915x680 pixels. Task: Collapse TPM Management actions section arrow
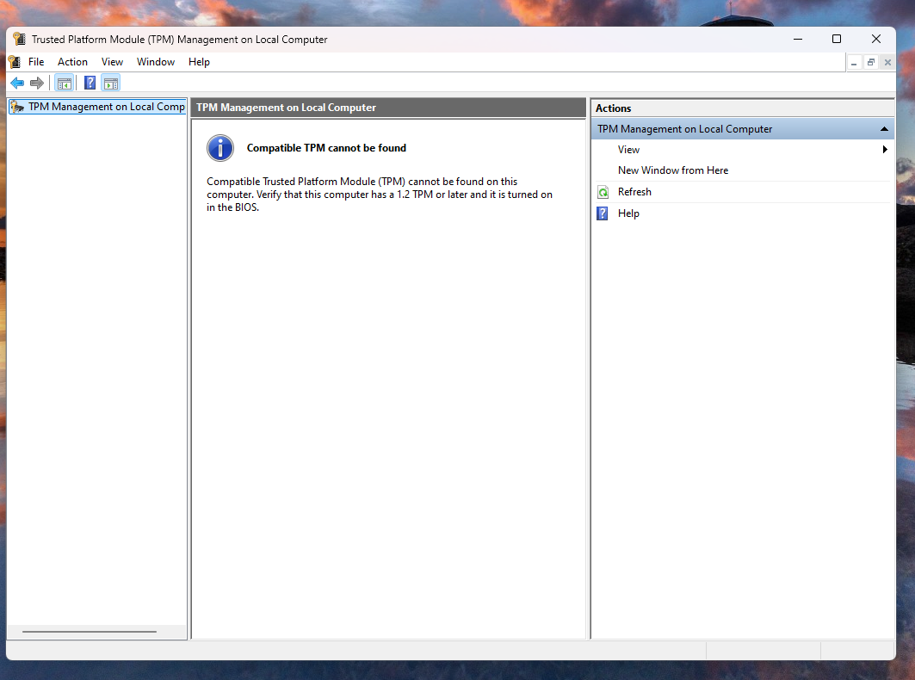884,129
